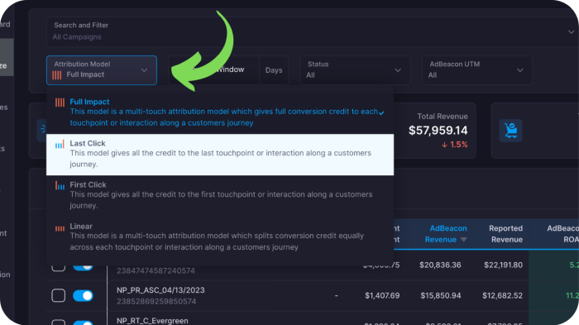The height and width of the screenshot is (325, 579).
Task: Expand the AdBeacon UTM dropdown
Action: click(x=477, y=70)
